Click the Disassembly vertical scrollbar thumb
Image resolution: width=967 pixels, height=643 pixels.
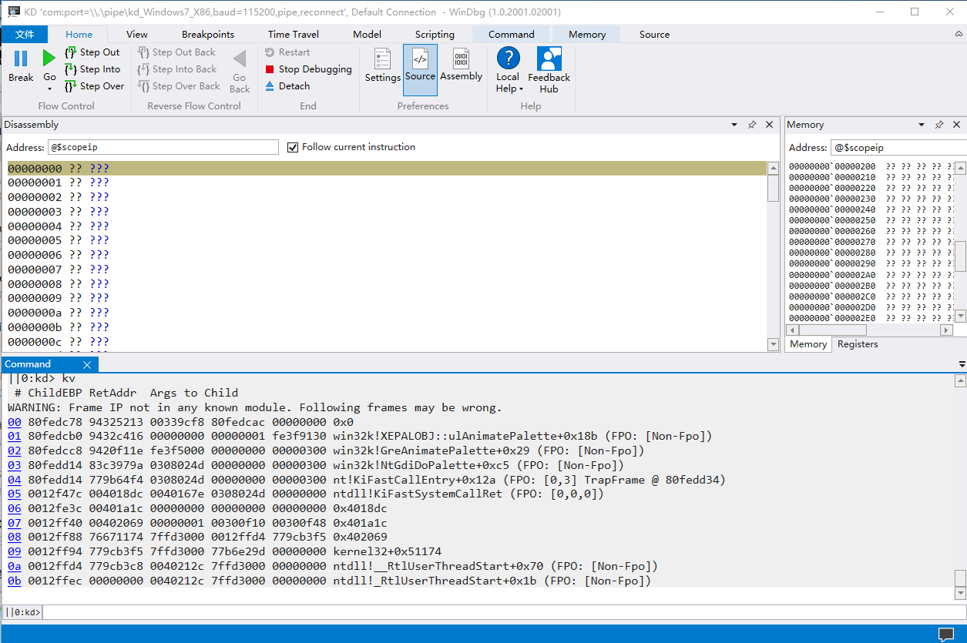point(774,188)
